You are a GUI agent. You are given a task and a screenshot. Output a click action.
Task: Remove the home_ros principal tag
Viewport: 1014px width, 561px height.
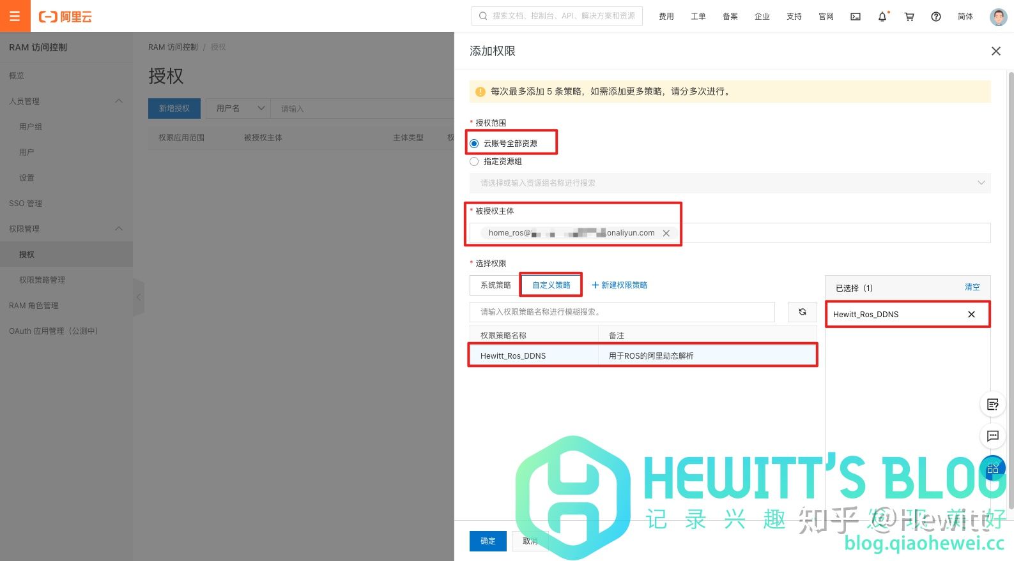tap(666, 234)
